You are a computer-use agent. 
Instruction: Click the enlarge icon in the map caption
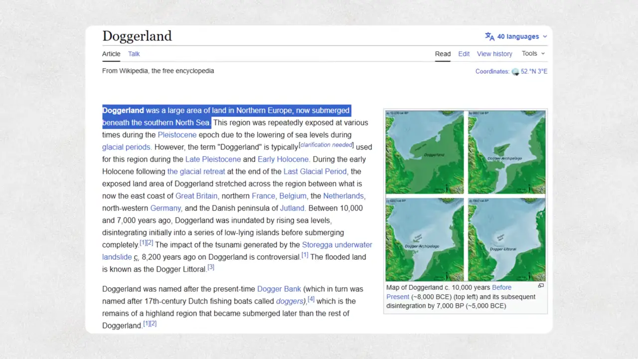(541, 286)
